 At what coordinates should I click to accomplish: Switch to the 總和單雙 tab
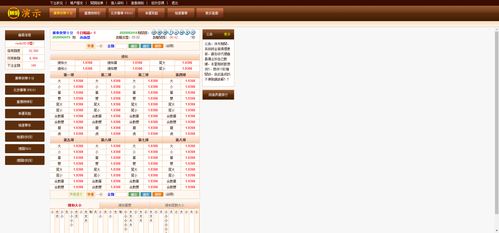[x=125, y=205]
